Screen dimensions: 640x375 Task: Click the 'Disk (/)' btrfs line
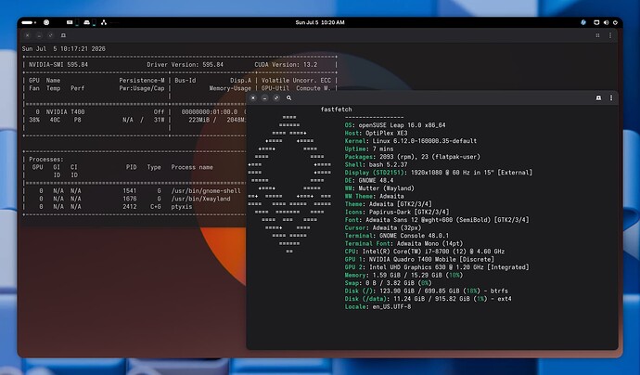(426, 291)
